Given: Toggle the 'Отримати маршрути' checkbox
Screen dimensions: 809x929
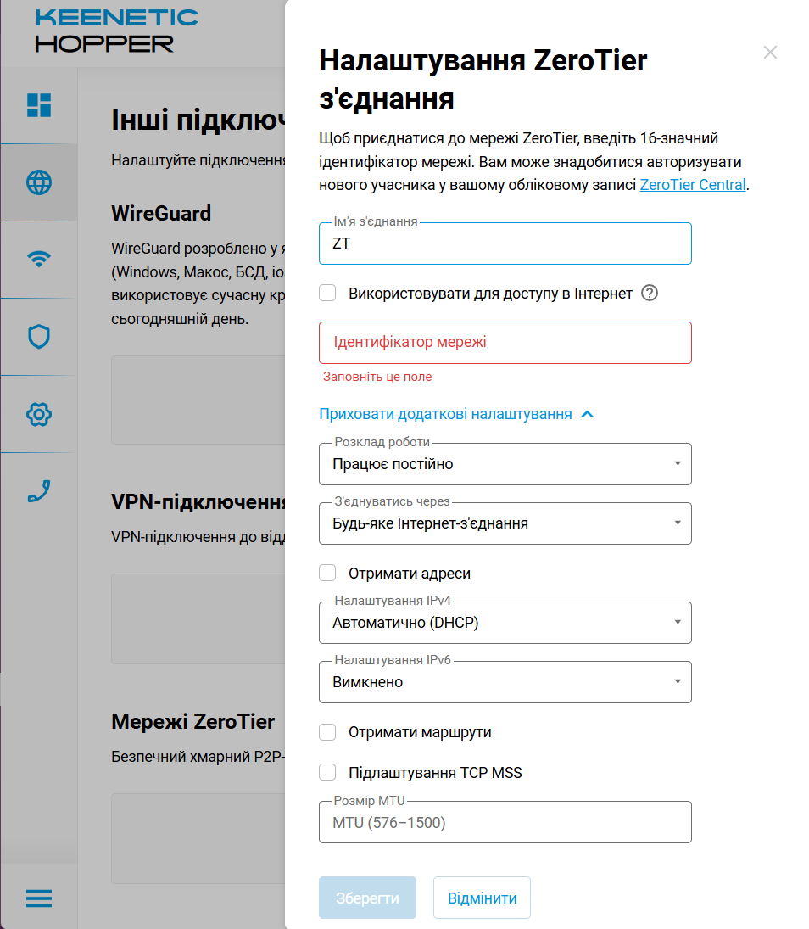Looking at the screenshot, I should click(327, 732).
